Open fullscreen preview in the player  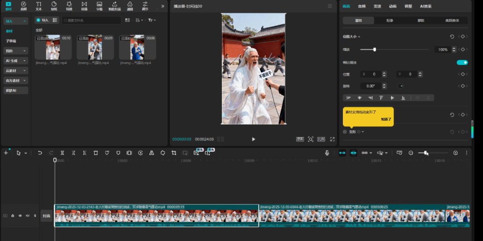tap(332, 139)
